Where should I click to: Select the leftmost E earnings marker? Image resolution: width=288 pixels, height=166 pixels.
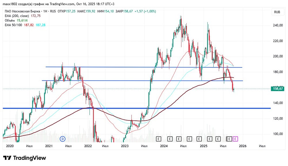[158, 139]
